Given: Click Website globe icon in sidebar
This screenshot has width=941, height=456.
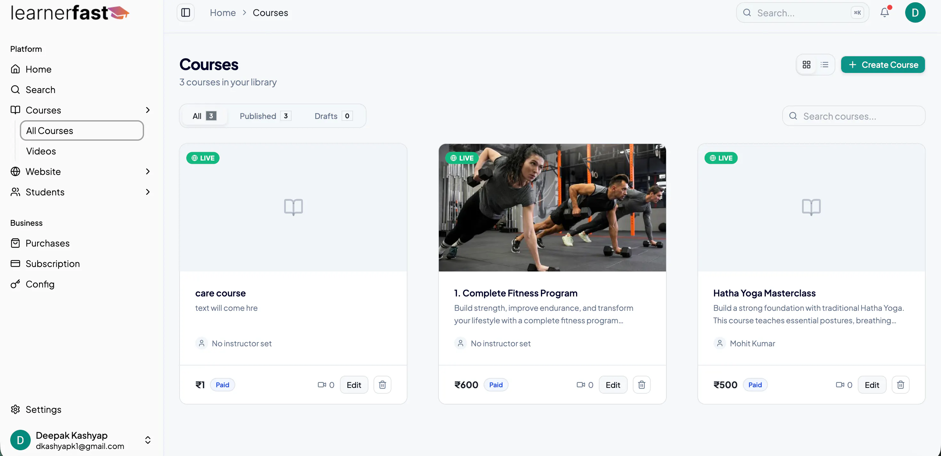Looking at the screenshot, I should point(15,171).
